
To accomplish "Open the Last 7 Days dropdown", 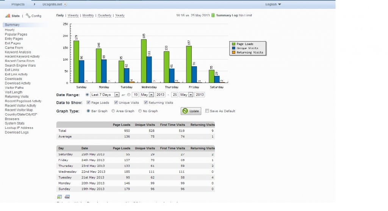I will [117, 95].
